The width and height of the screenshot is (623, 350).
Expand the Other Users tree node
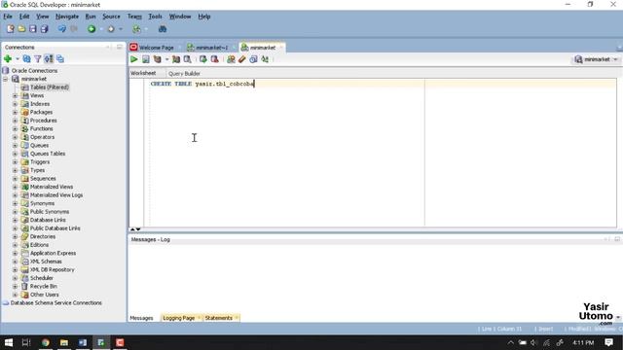(x=16, y=295)
